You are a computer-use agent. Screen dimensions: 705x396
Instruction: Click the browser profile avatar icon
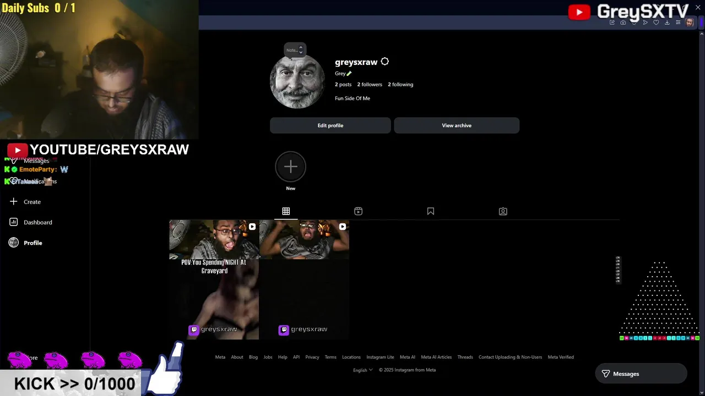[690, 23]
